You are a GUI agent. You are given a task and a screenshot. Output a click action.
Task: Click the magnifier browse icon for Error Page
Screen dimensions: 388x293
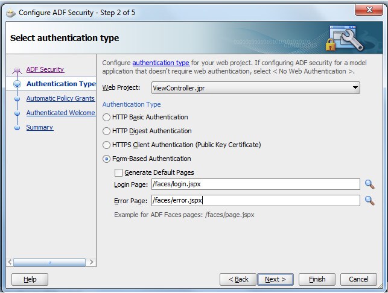(x=369, y=201)
